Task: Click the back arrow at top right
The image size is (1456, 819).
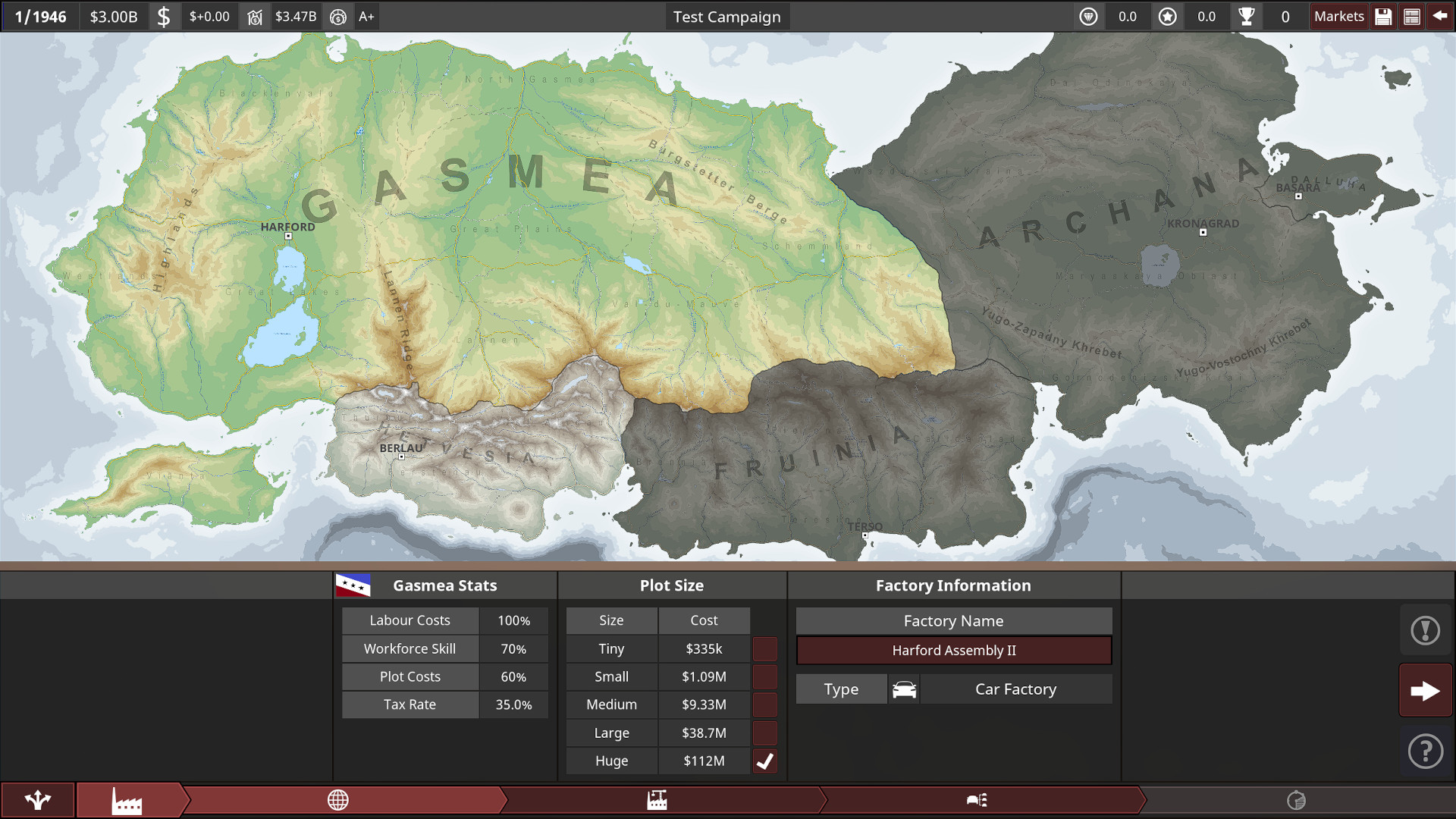Action: pos(1440,16)
